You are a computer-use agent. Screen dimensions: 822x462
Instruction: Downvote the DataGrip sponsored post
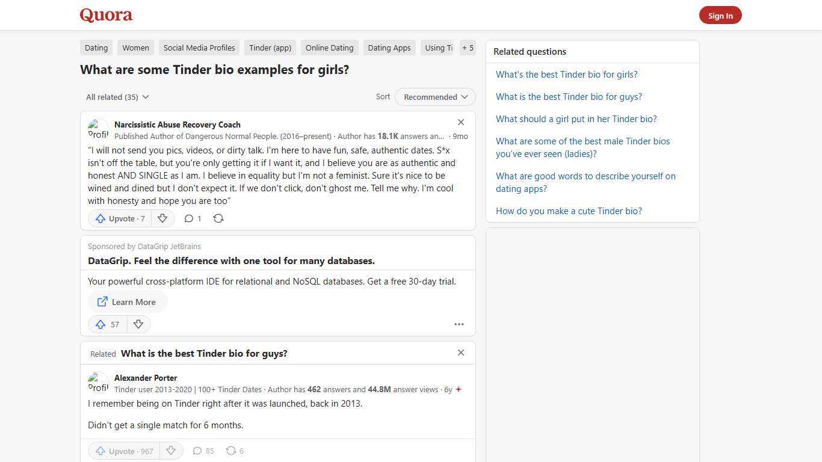138,324
